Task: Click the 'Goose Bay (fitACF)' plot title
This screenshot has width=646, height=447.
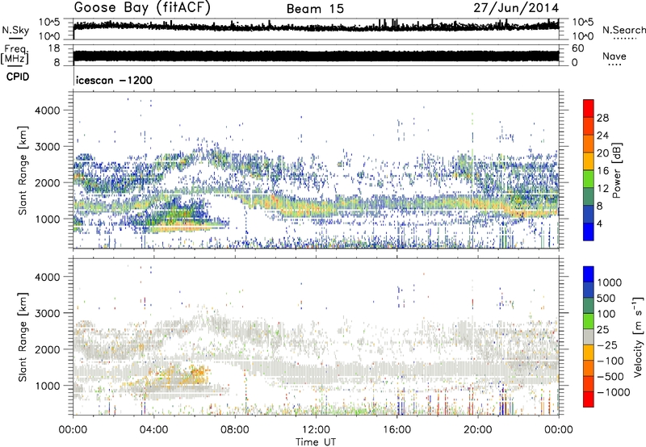Action: (x=142, y=7)
